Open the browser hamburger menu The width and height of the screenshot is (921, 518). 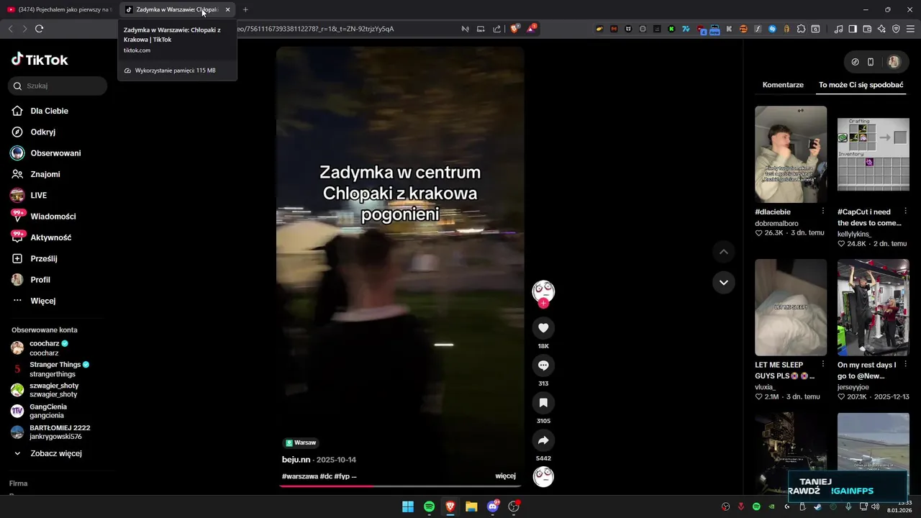point(909,29)
